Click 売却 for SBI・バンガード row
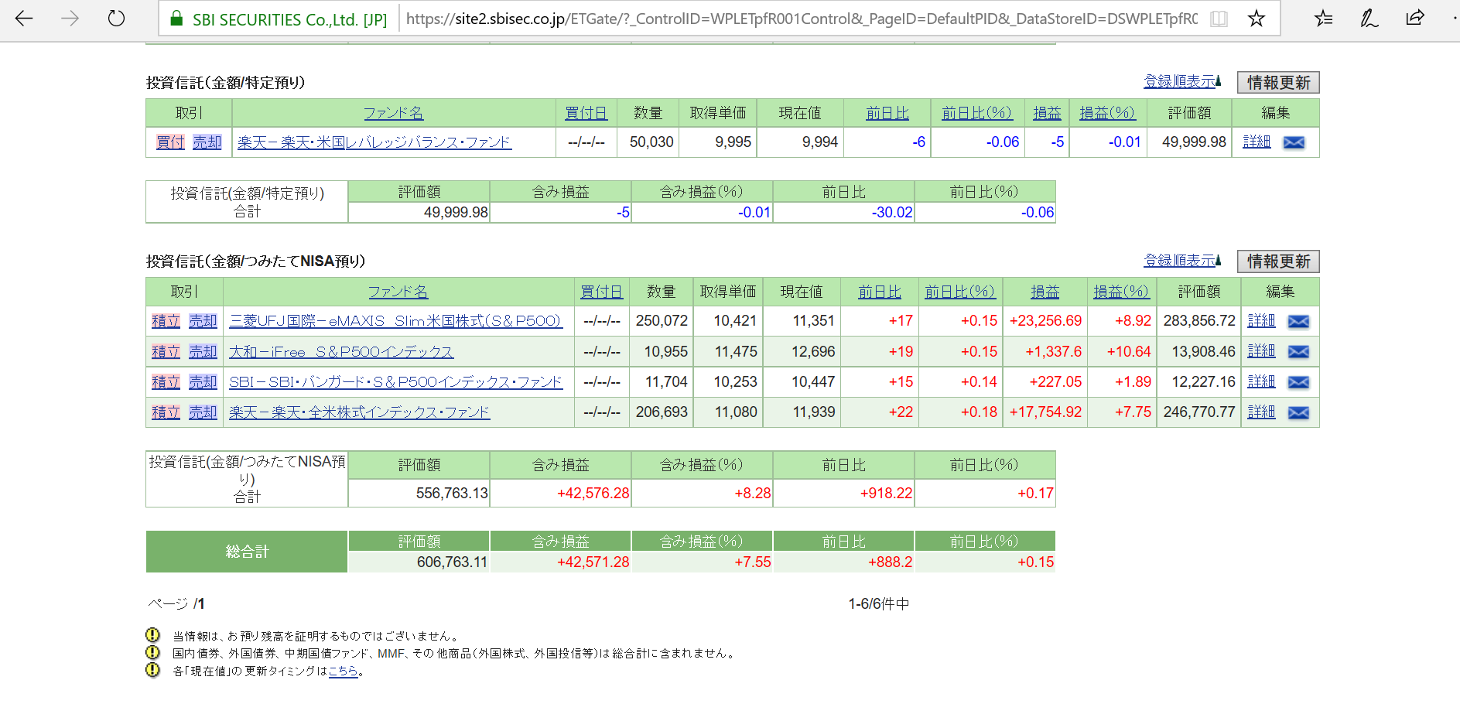The image size is (1460, 704). coord(203,382)
